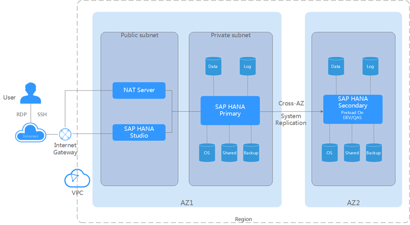410x225 pixels.
Task: Click the Internet Gateway text label
Action: [x=65, y=149]
